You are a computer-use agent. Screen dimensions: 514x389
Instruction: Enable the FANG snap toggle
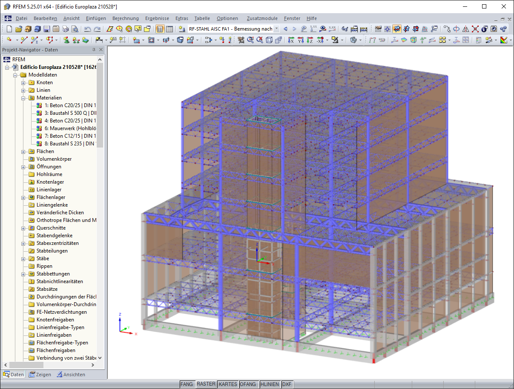pyautogui.click(x=187, y=384)
